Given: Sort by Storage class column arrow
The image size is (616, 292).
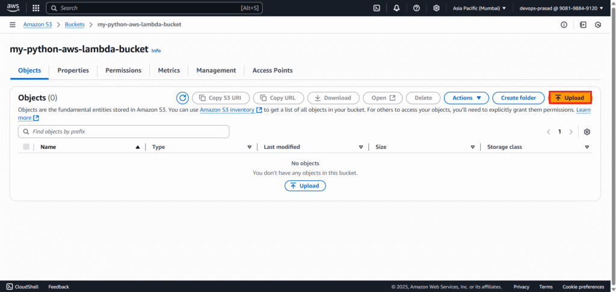Looking at the screenshot, I should click(587, 147).
